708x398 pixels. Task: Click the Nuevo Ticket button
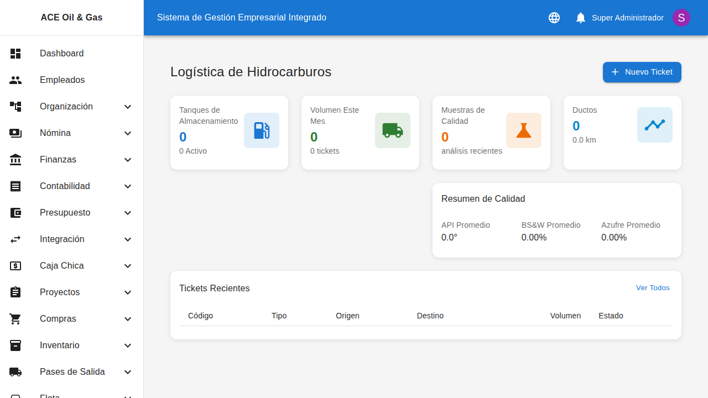[x=642, y=72]
